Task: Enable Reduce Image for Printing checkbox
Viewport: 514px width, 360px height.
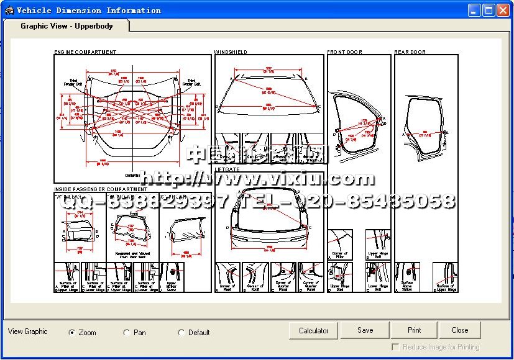Action: point(395,348)
